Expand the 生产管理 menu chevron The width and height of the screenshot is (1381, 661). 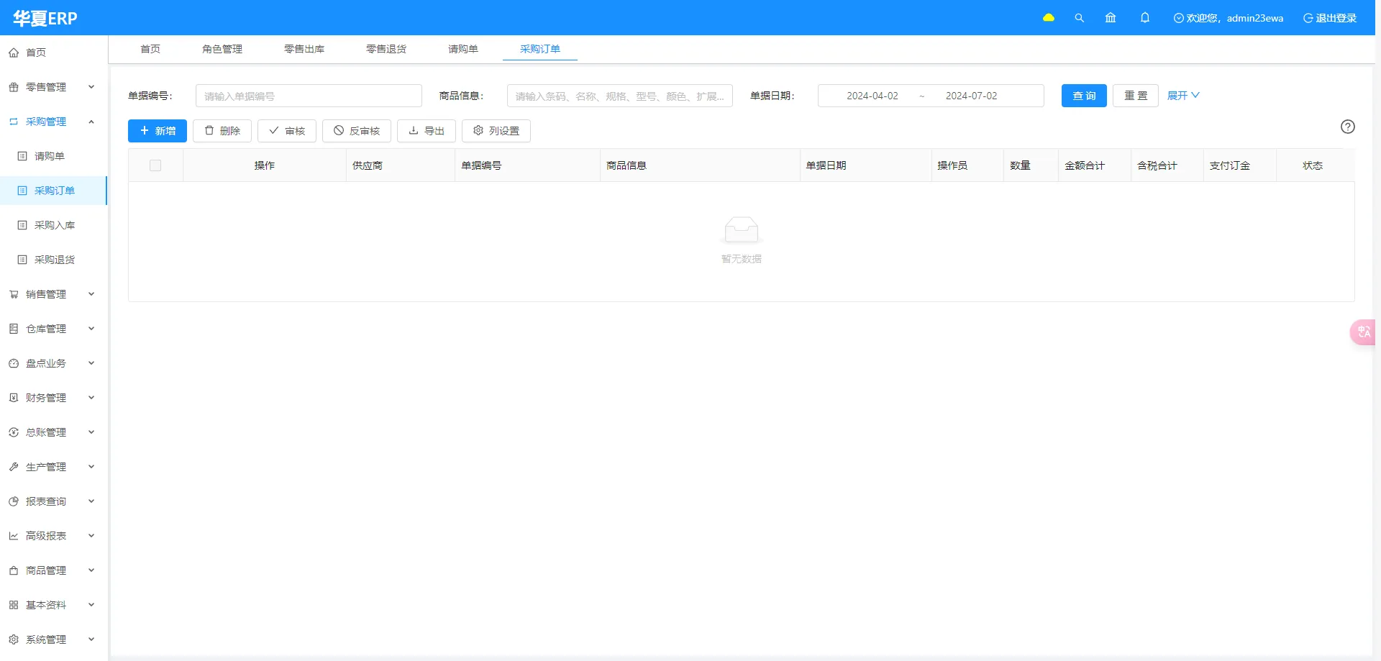[91, 467]
